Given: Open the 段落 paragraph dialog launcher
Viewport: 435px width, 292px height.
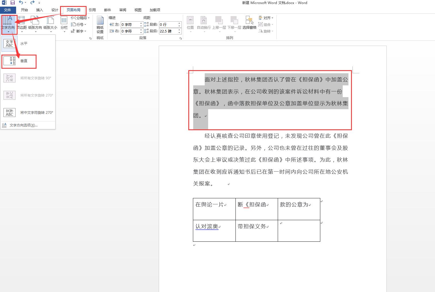Looking at the screenshot, I should point(181,38).
